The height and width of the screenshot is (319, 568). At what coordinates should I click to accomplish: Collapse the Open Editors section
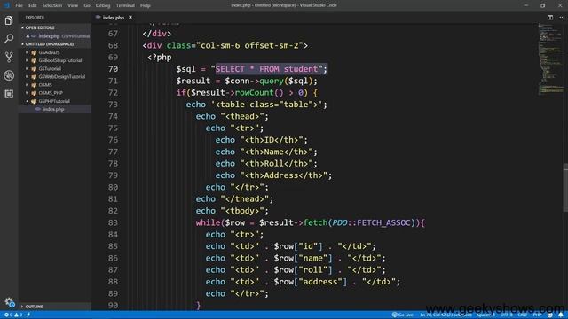[22, 27]
